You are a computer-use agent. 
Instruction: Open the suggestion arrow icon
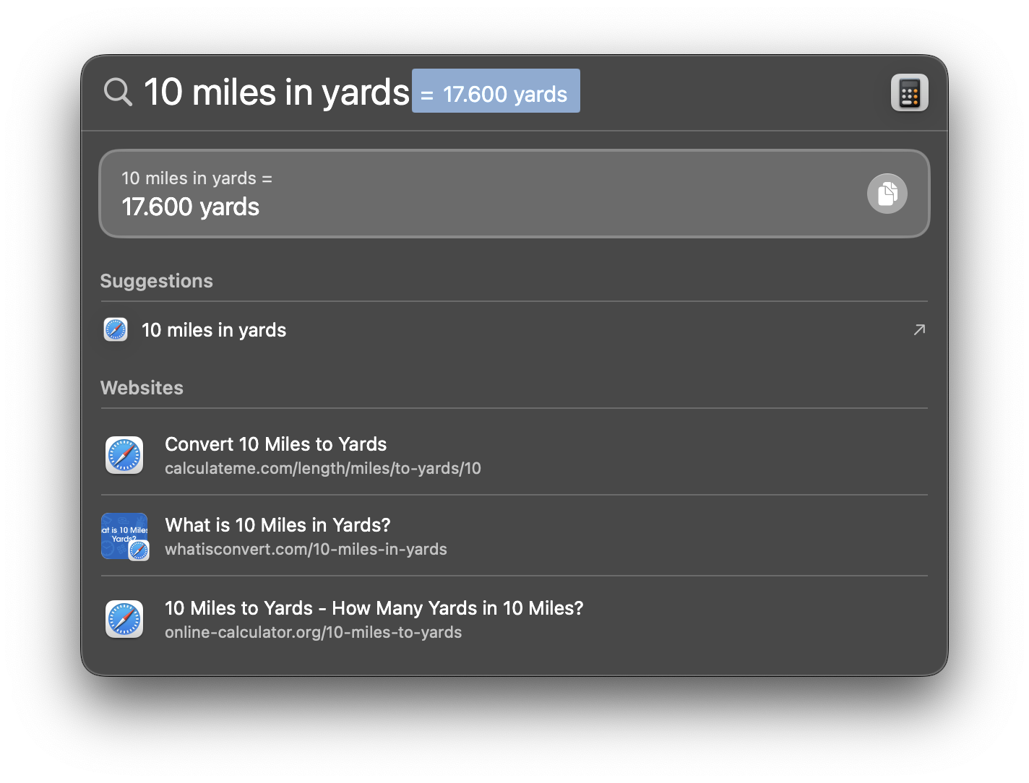(x=919, y=329)
